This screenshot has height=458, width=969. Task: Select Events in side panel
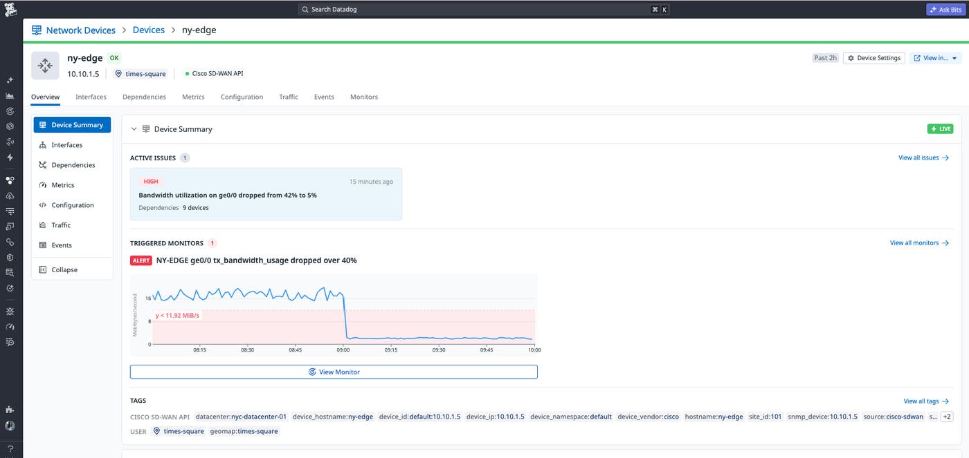pyautogui.click(x=72, y=245)
